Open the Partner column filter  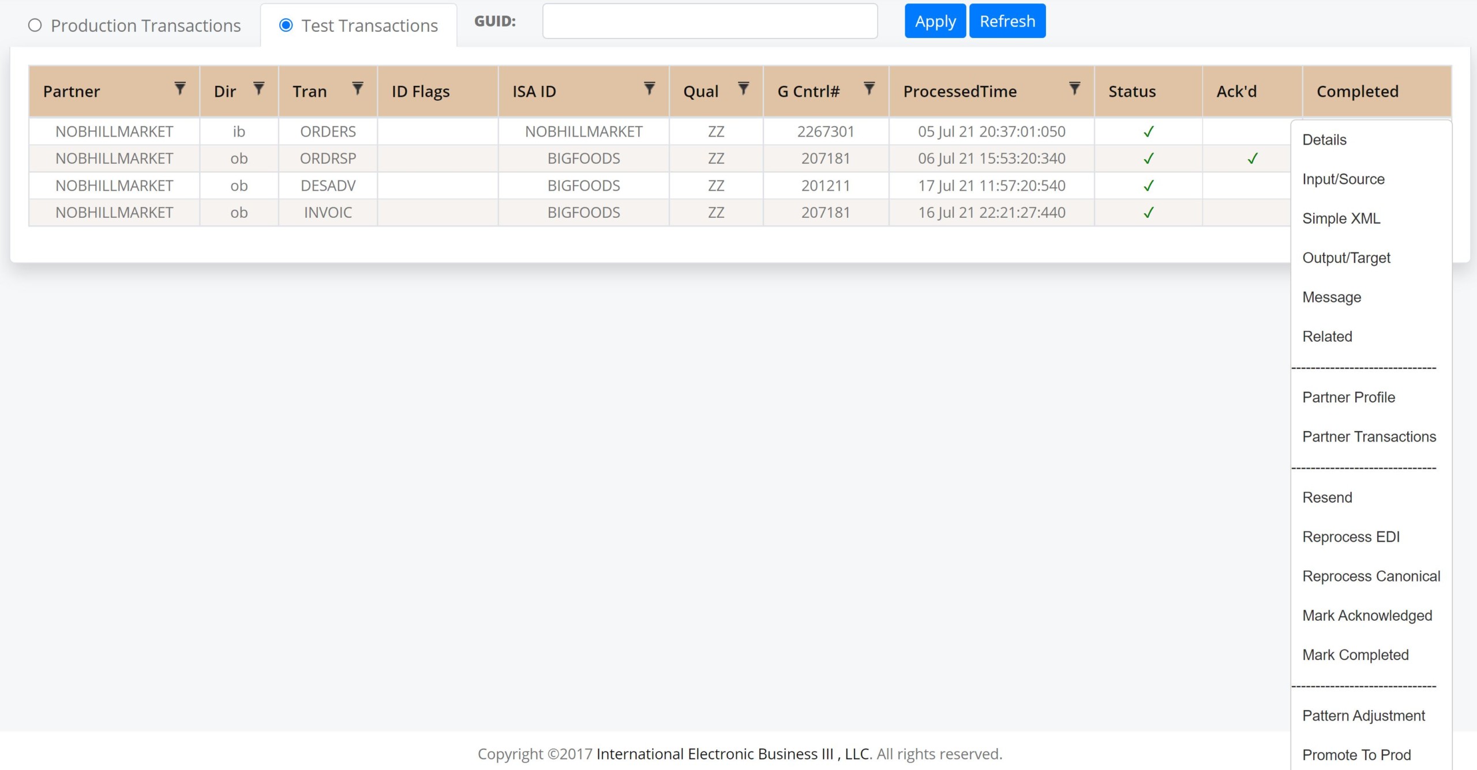180,88
